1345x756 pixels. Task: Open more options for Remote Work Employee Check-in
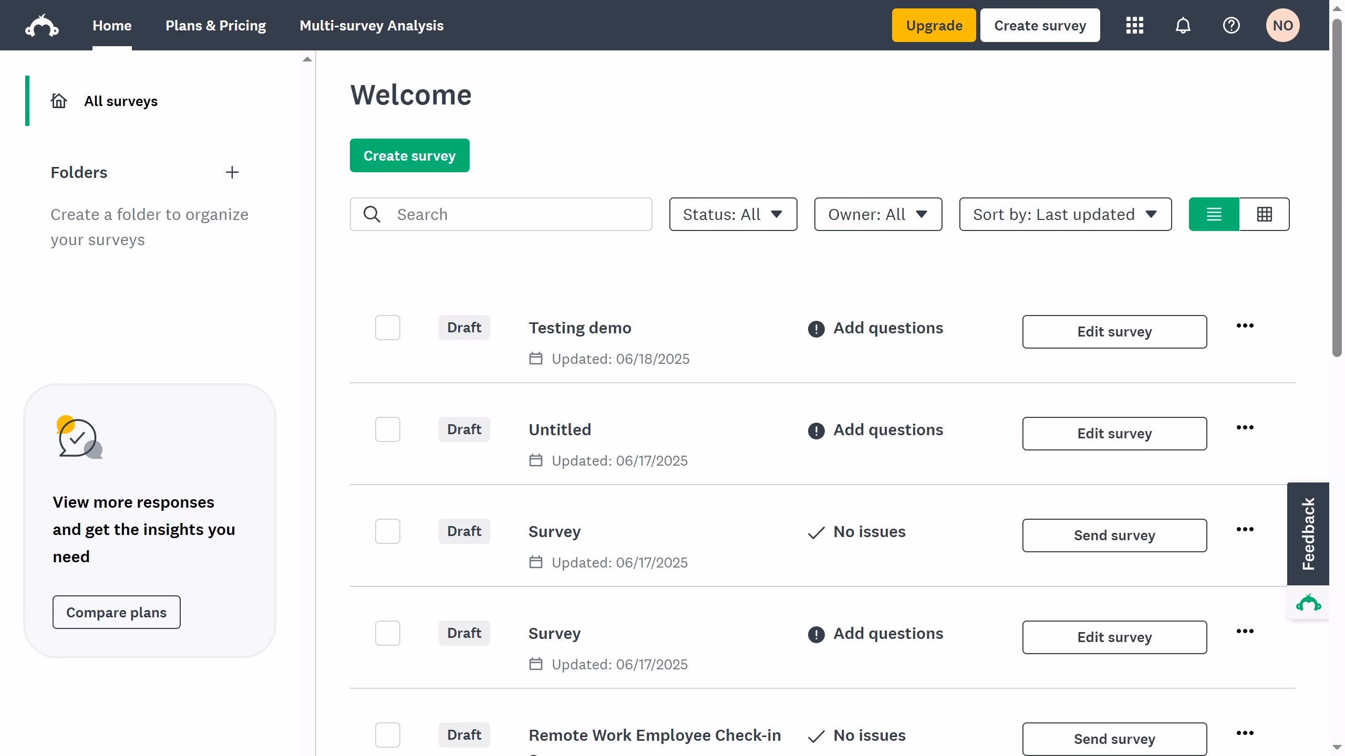coord(1245,733)
